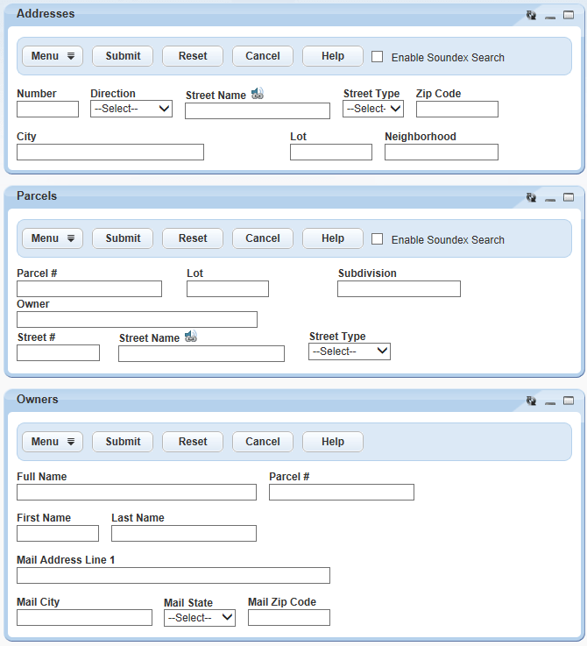
Task: Minimize the Parcels panel
Action: tap(550, 199)
